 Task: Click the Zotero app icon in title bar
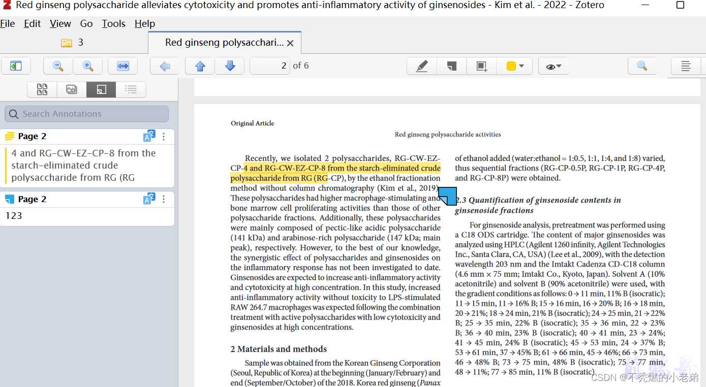coord(7,6)
